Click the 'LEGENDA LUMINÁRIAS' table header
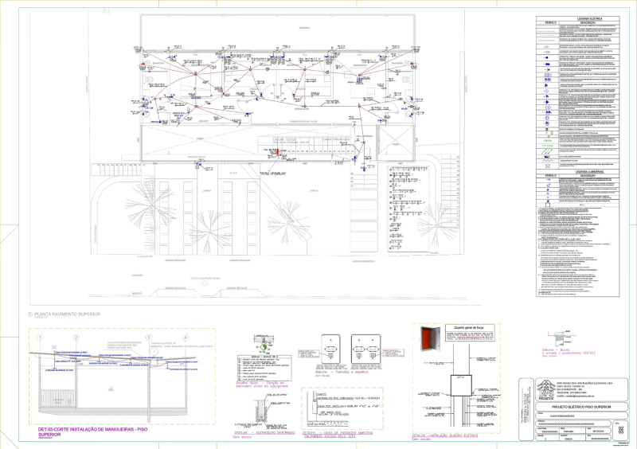The image size is (637, 449). [591, 170]
